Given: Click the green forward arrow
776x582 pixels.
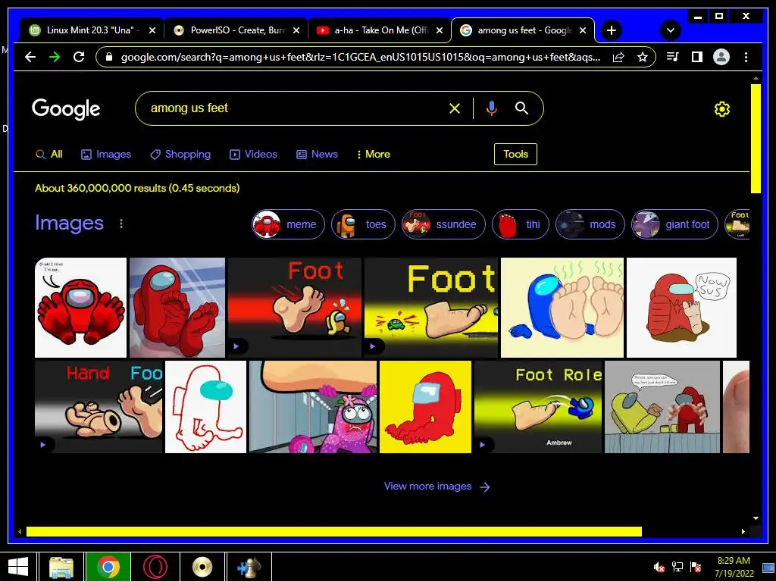Looking at the screenshot, I should pyautogui.click(x=55, y=57).
